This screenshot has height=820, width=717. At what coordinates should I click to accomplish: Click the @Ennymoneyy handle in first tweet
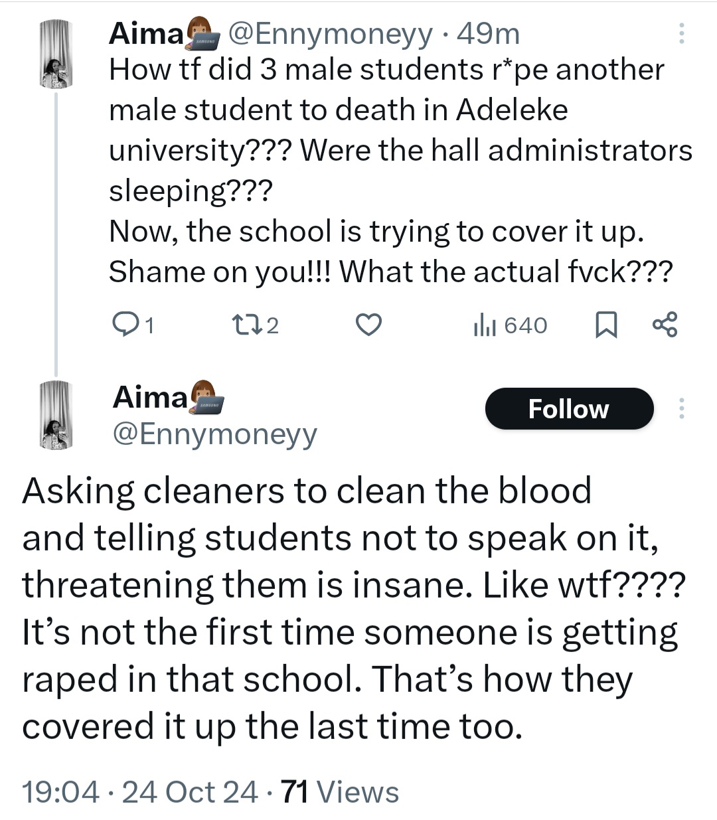(330, 33)
